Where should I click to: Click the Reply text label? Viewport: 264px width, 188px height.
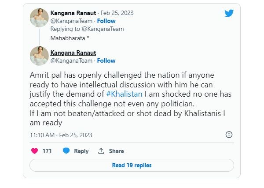pyautogui.click(x=81, y=151)
